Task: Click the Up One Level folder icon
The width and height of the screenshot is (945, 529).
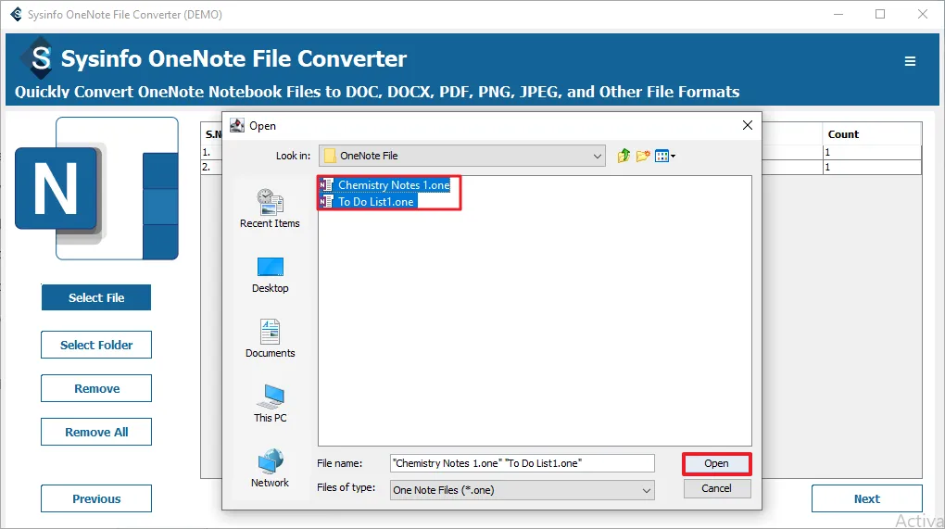Action: click(x=624, y=156)
